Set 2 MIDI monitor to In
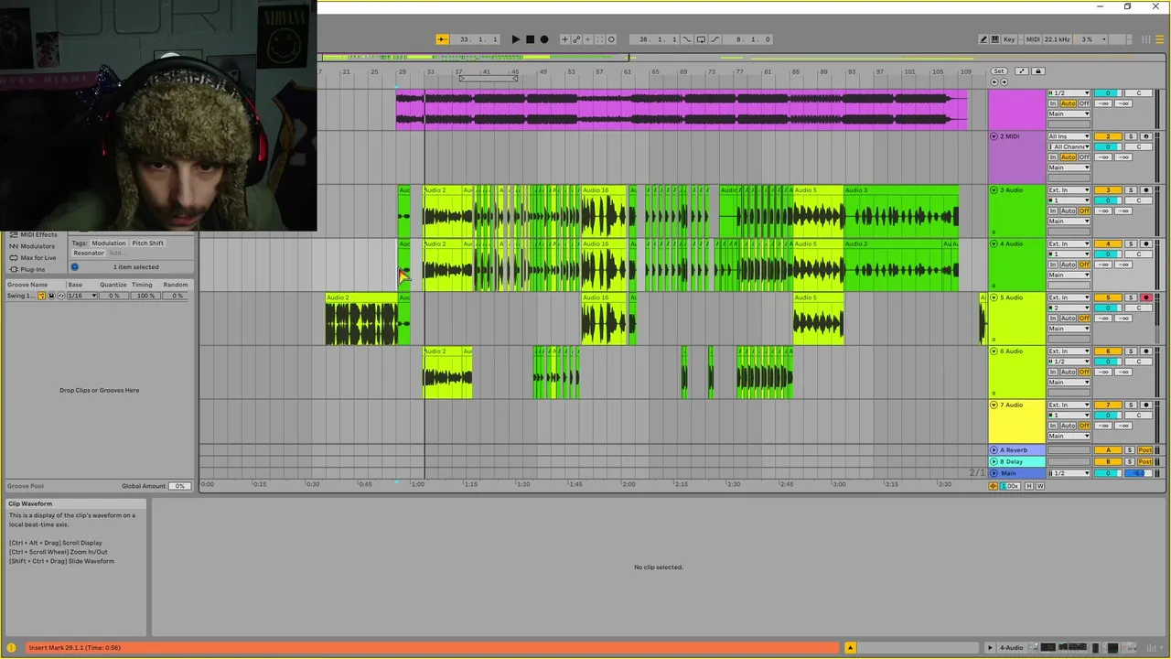 click(1053, 157)
